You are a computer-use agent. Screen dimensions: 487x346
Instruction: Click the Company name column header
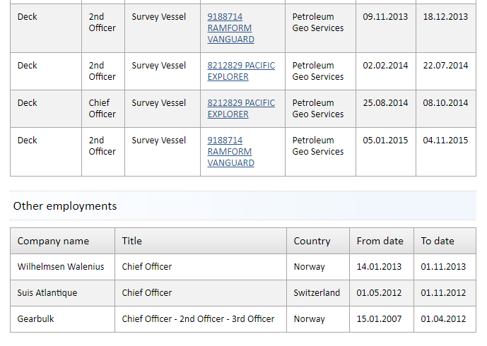(62, 241)
